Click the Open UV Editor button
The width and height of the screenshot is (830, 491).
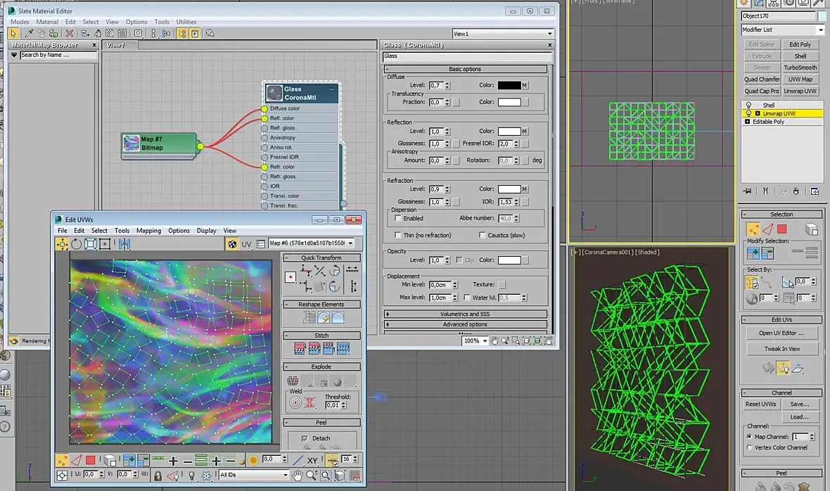[781, 333]
